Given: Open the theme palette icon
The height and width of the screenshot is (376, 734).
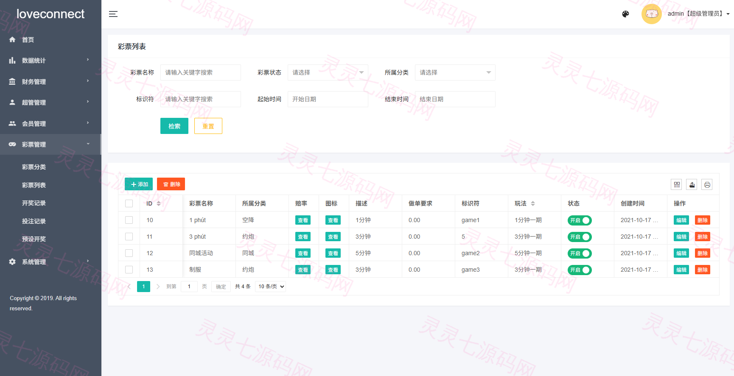Looking at the screenshot, I should (625, 14).
